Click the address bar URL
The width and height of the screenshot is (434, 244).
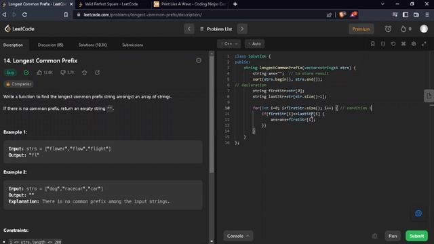pyautogui.click(x=142, y=15)
